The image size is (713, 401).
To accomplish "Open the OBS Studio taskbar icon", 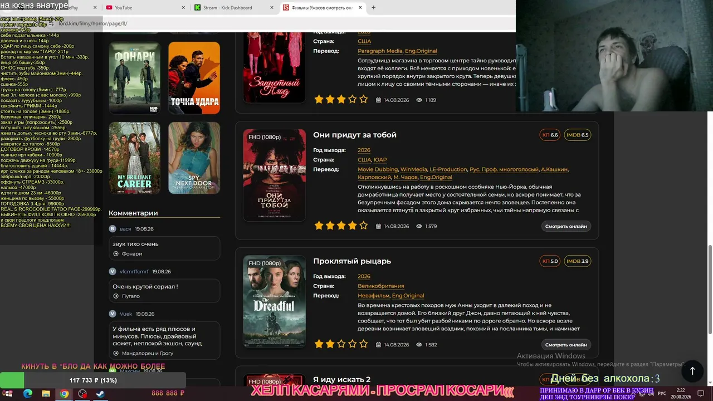I will point(82,394).
